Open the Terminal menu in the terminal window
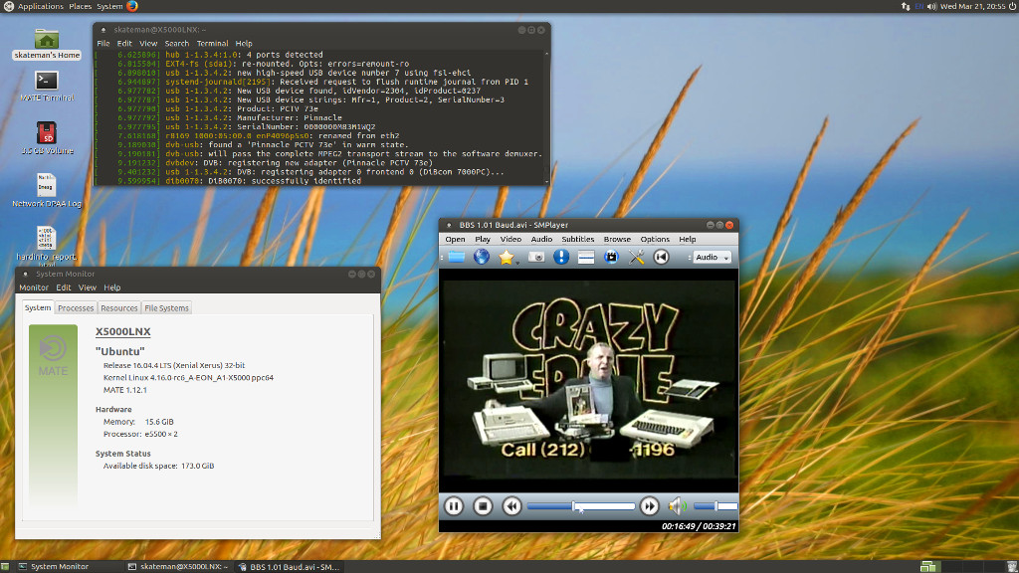The height and width of the screenshot is (573, 1019). click(x=213, y=44)
